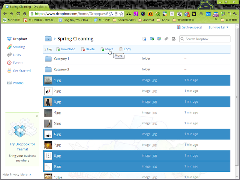240x180 pixels.
Task: Expand the More footer menu
Action: pyautogui.click(x=26, y=174)
